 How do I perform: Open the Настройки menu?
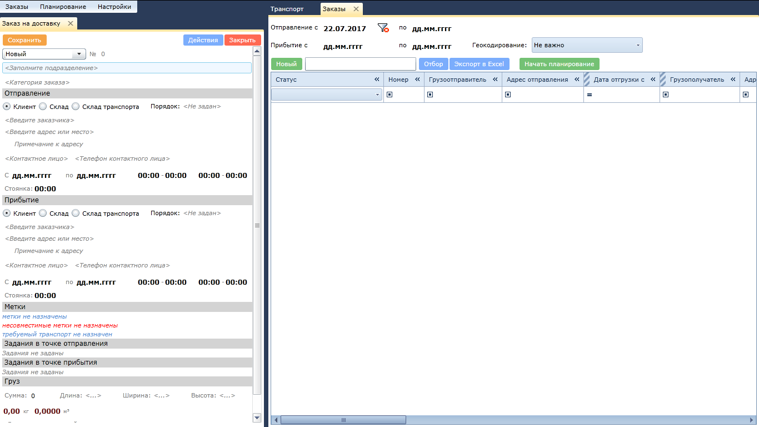pyautogui.click(x=114, y=7)
